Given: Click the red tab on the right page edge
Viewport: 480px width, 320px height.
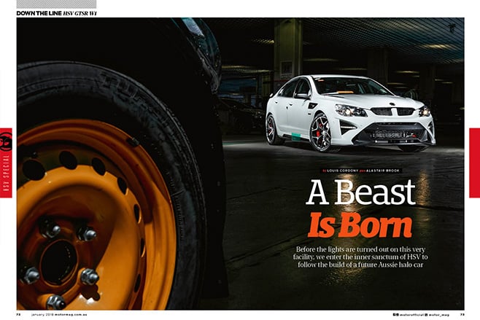Looking at the screenshot, I should 474,163.
